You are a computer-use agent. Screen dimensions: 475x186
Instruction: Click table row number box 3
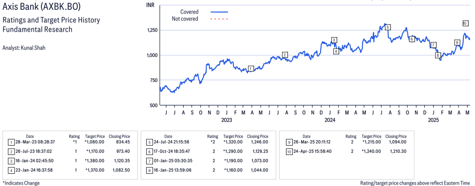point(11,161)
